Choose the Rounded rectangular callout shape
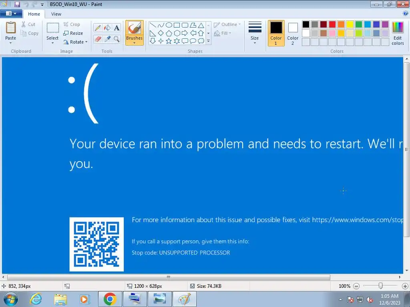Viewport: 410px width, 307px height. [185, 41]
